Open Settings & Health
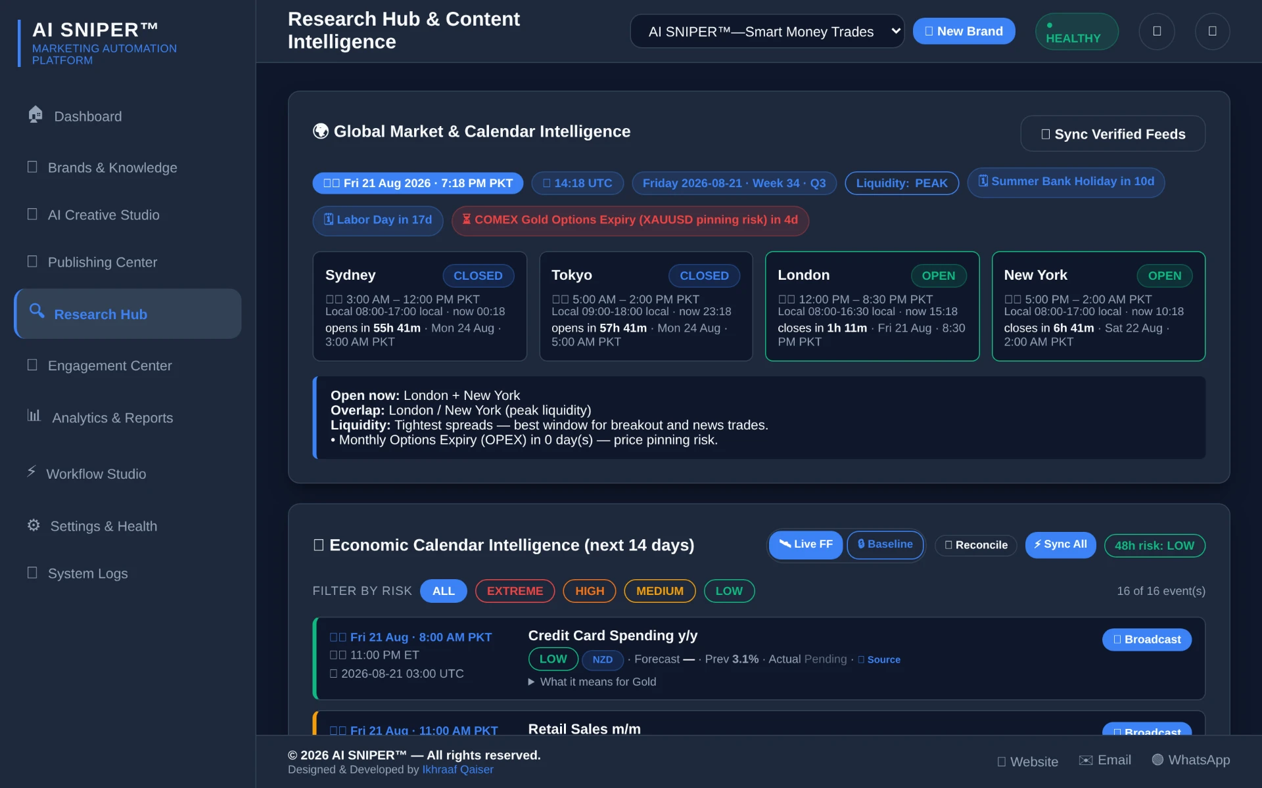1262x788 pixels. point(128,526)
